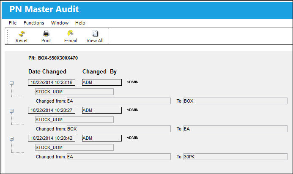Click the ADM field for the 10:28:42 entry
The height and width of the screenshot is (174, 293).
102,138
